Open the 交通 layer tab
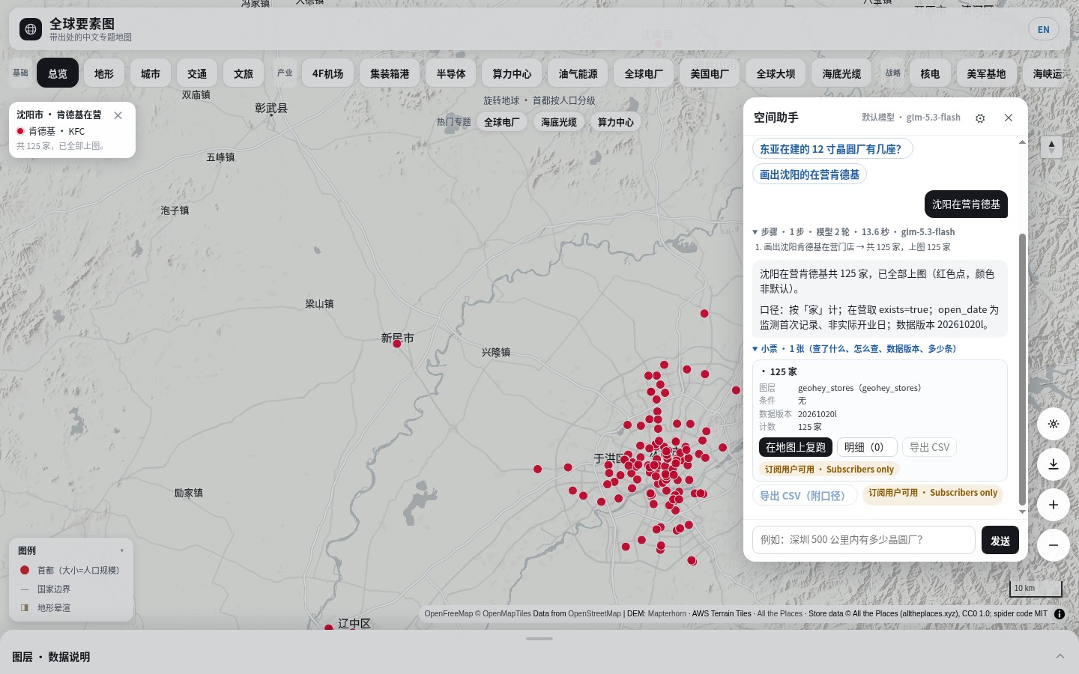Image resolution: width=1079 pixels, height=674 pixels. [x=197, y=73]
